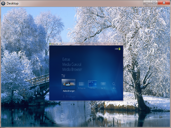Image resolution: width=171 pixels, height=128 pixels.
Task: Maximize the Windows Media Center window
Action: pos(118,43)
